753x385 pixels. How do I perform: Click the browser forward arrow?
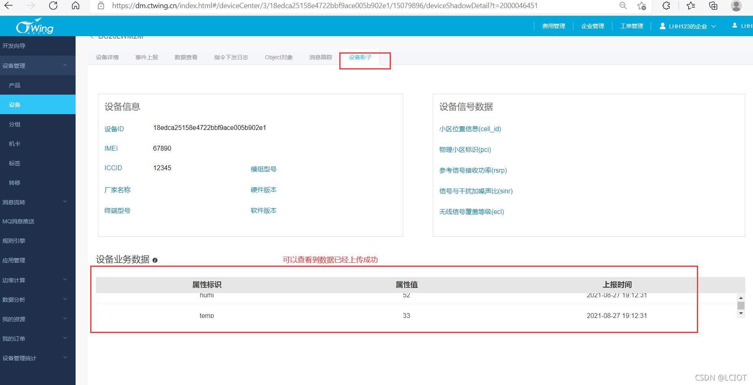(31, 6)
